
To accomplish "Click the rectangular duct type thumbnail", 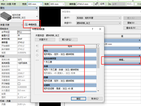I will [x=6, y=16].
